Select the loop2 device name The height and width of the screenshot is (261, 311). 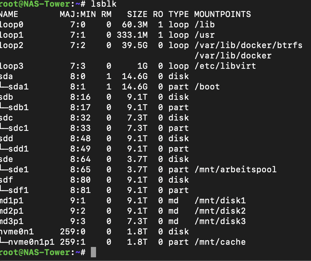pos(11,45)
